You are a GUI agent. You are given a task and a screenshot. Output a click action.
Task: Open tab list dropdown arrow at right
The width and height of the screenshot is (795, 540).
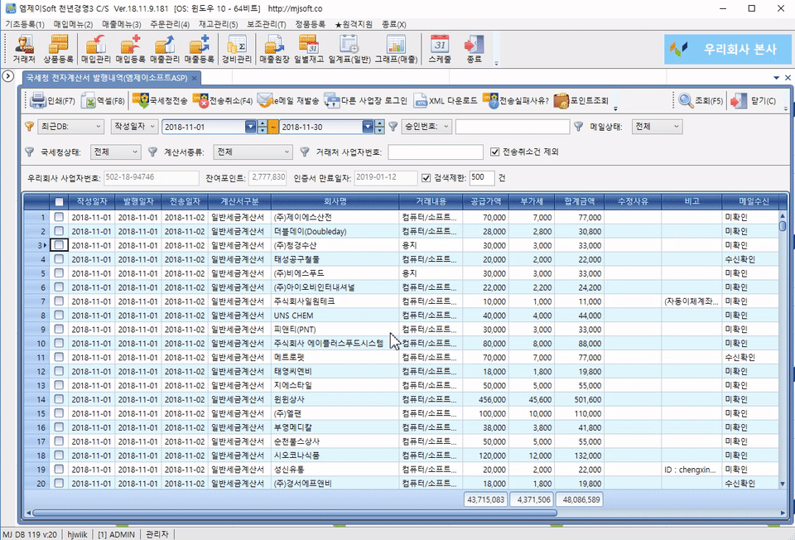pos(776,78)
